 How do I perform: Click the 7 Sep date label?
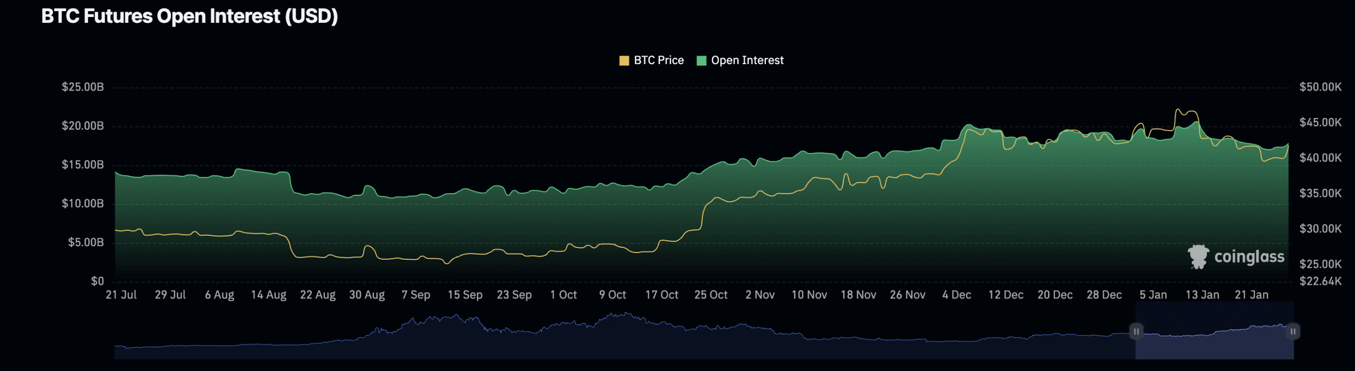[416, 295]
